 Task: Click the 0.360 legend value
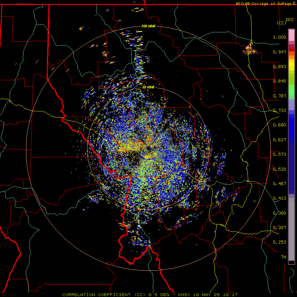tap(280, 213)
